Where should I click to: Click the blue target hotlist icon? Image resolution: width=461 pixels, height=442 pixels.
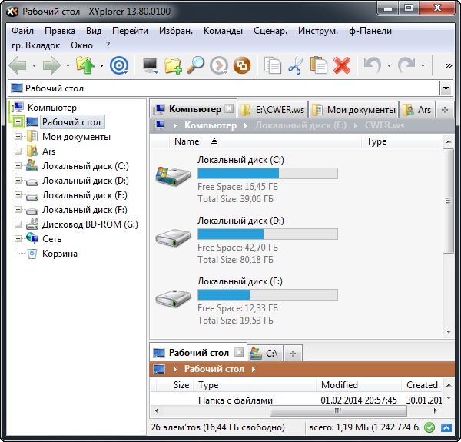coord(119,66)
